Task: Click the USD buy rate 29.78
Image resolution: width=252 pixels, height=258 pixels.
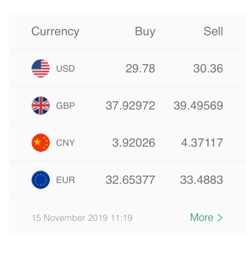Action: click(x=140, y=68)
